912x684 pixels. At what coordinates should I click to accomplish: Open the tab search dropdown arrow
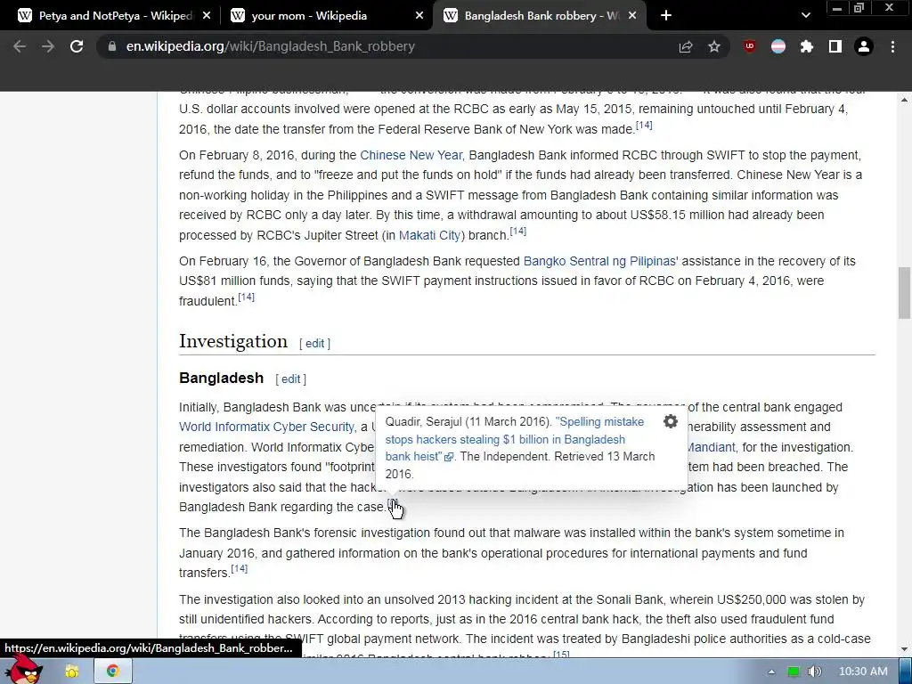point(805,16)
